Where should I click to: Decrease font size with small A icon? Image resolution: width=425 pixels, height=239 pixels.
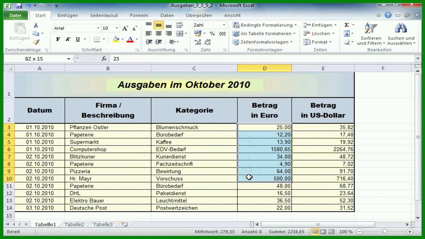click(x=134, y=29)
